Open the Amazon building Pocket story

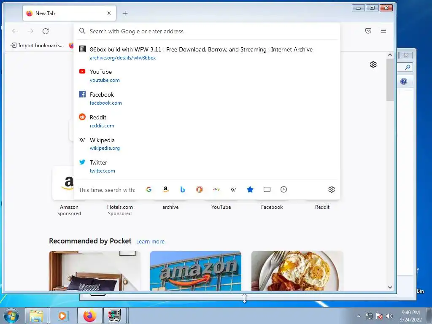[196, 271]
